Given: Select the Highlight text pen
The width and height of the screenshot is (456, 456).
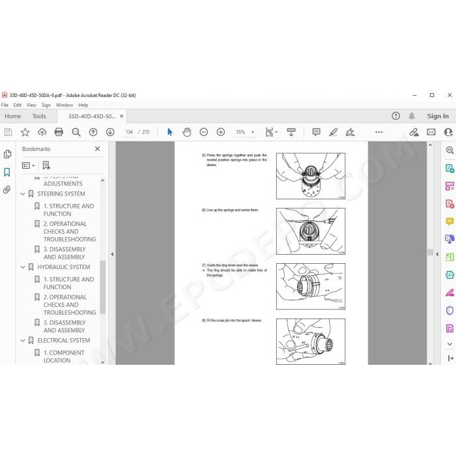Looking at the screenshot, I should pos(334,132).
